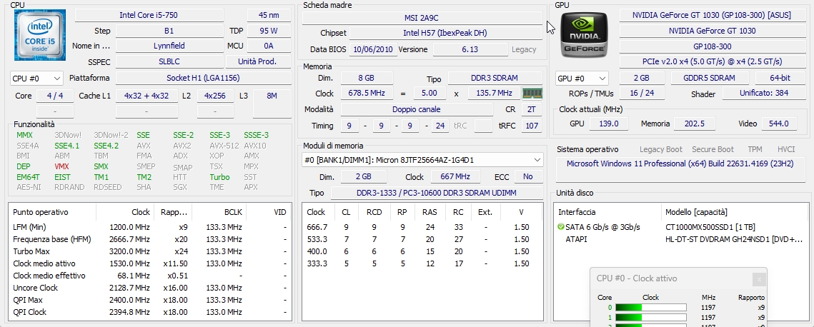Click the 45 nm process field
This screenshot has height=327, width=814.
(269, 16)
